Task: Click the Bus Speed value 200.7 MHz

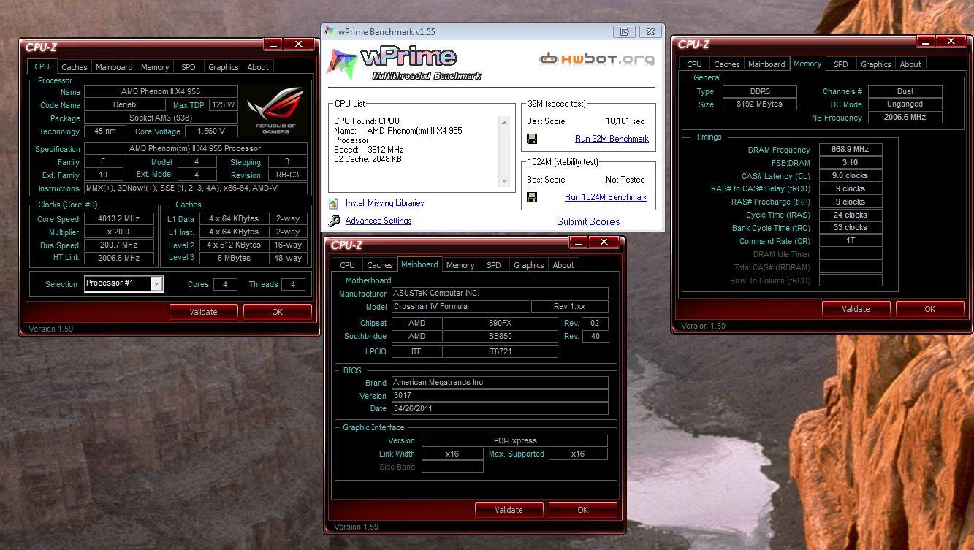Action: [x=118, y=245]
